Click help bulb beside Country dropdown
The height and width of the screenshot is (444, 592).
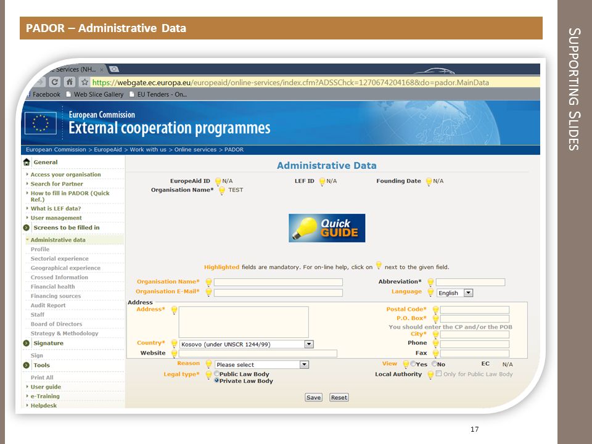coord(174,344)
